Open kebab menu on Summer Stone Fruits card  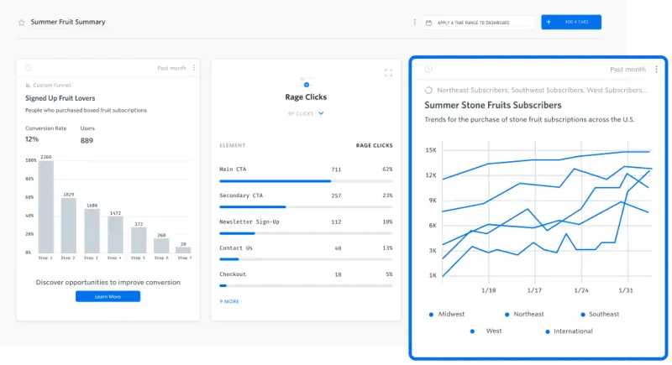pos(656,70)
